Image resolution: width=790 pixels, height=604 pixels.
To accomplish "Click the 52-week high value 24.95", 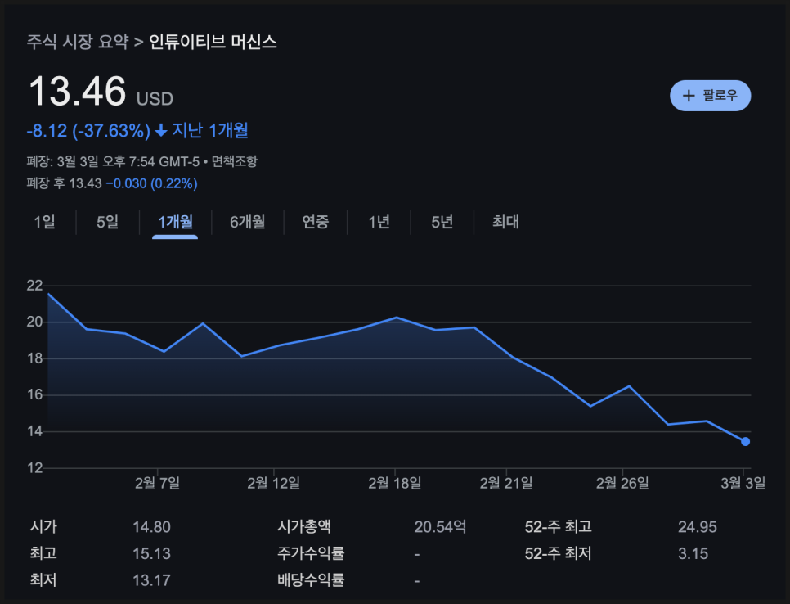I will pyautogui.click(x=698, y=527).
